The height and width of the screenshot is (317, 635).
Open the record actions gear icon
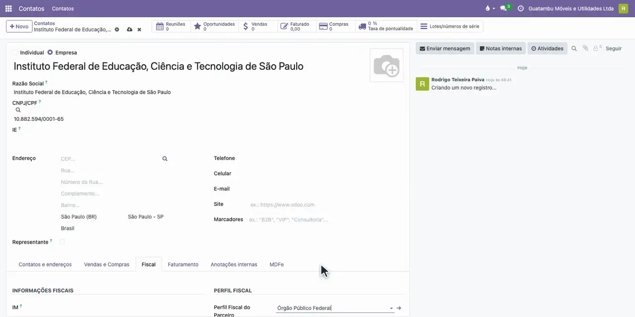pyautogui.click(x=117, y=30)
